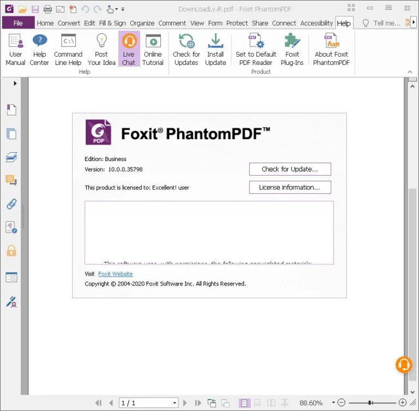This screenshot has width=419, height=411.
Task: Expand the left navigation panel arrow
Action: pos(15,84)
